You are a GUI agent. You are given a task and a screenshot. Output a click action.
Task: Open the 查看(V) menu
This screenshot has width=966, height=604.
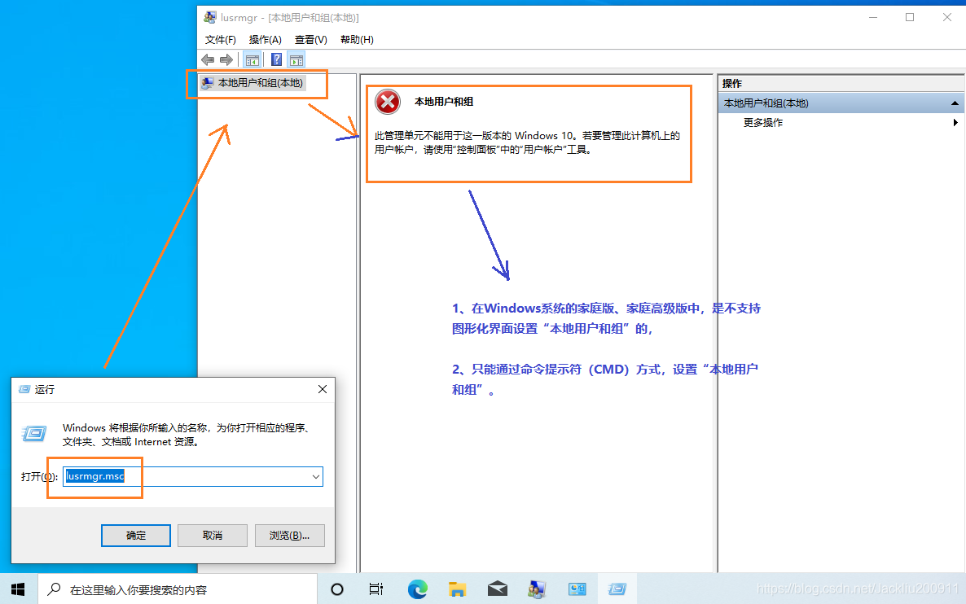pyautogui.click(x=310, y=39)
